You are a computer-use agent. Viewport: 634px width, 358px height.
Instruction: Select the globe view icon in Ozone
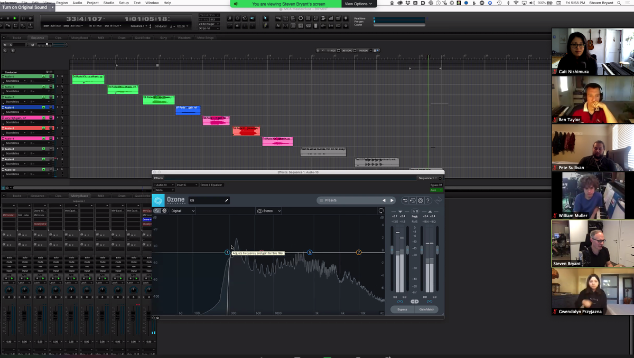click(x=164, y=211)
